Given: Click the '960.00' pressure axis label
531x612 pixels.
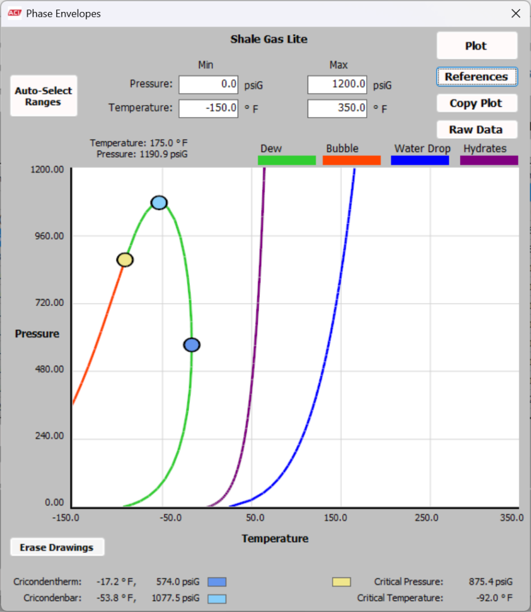Looking at the screenshot, I should point(50,236).
